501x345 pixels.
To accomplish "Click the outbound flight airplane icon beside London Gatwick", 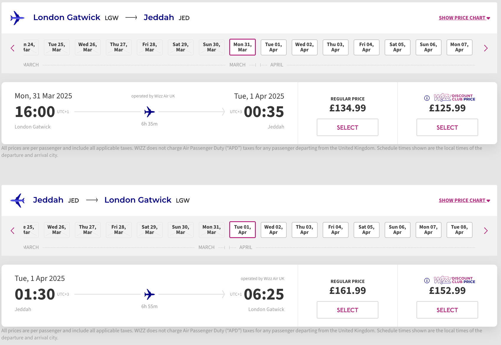I will click(17, 18).
